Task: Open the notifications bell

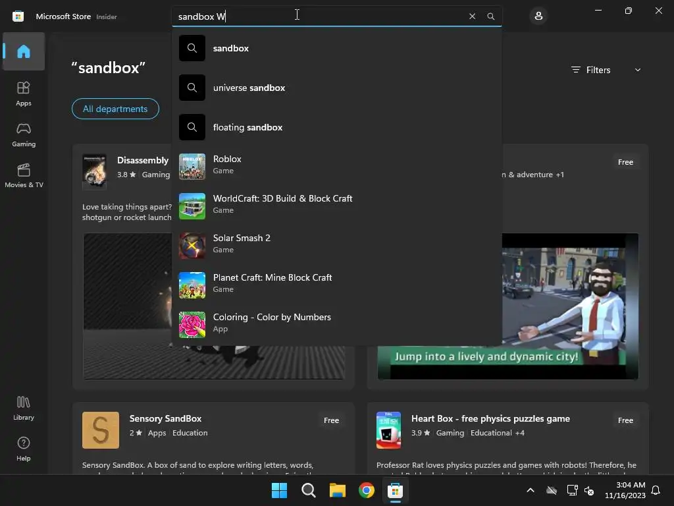Action: [x=656, y=490]
